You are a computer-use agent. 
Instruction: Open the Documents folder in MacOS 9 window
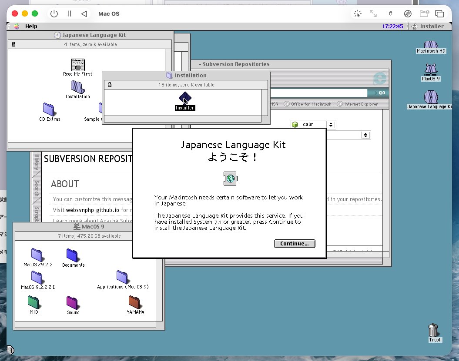pos(73,258)
